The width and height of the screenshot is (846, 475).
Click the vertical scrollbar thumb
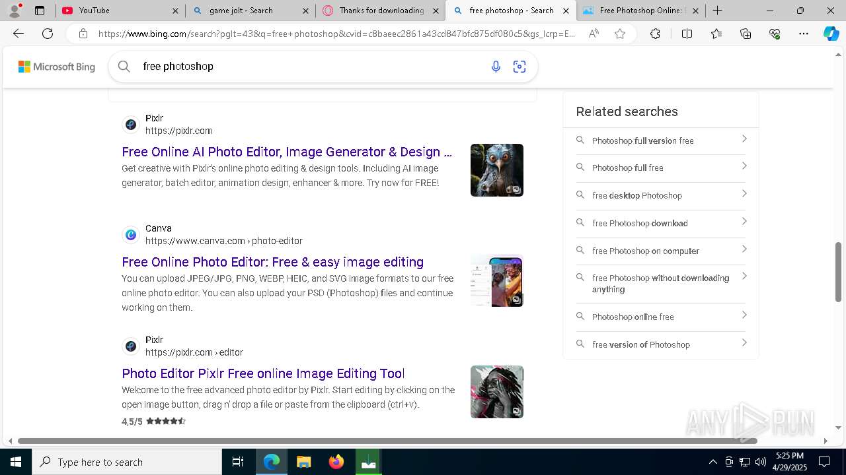point(839,272)
